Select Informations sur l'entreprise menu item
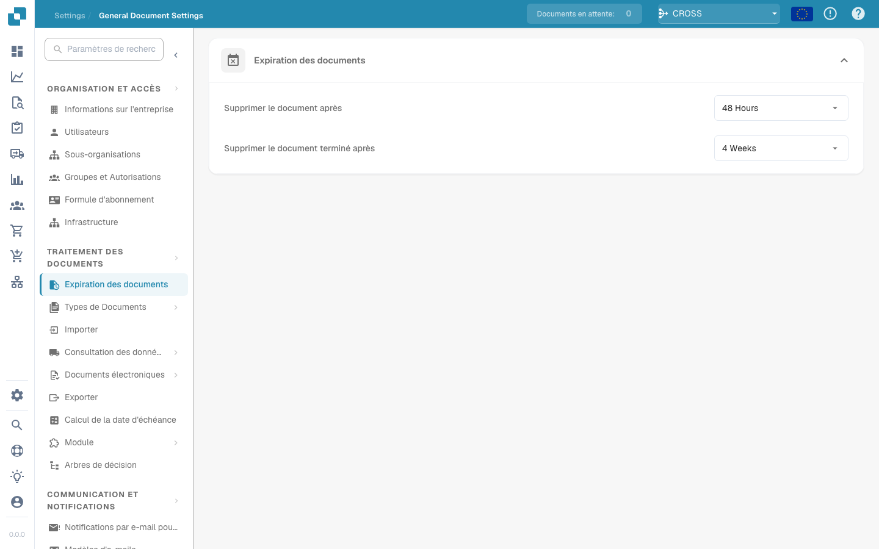The width and height of the screenshot is (879, 549). click(114, 110)
